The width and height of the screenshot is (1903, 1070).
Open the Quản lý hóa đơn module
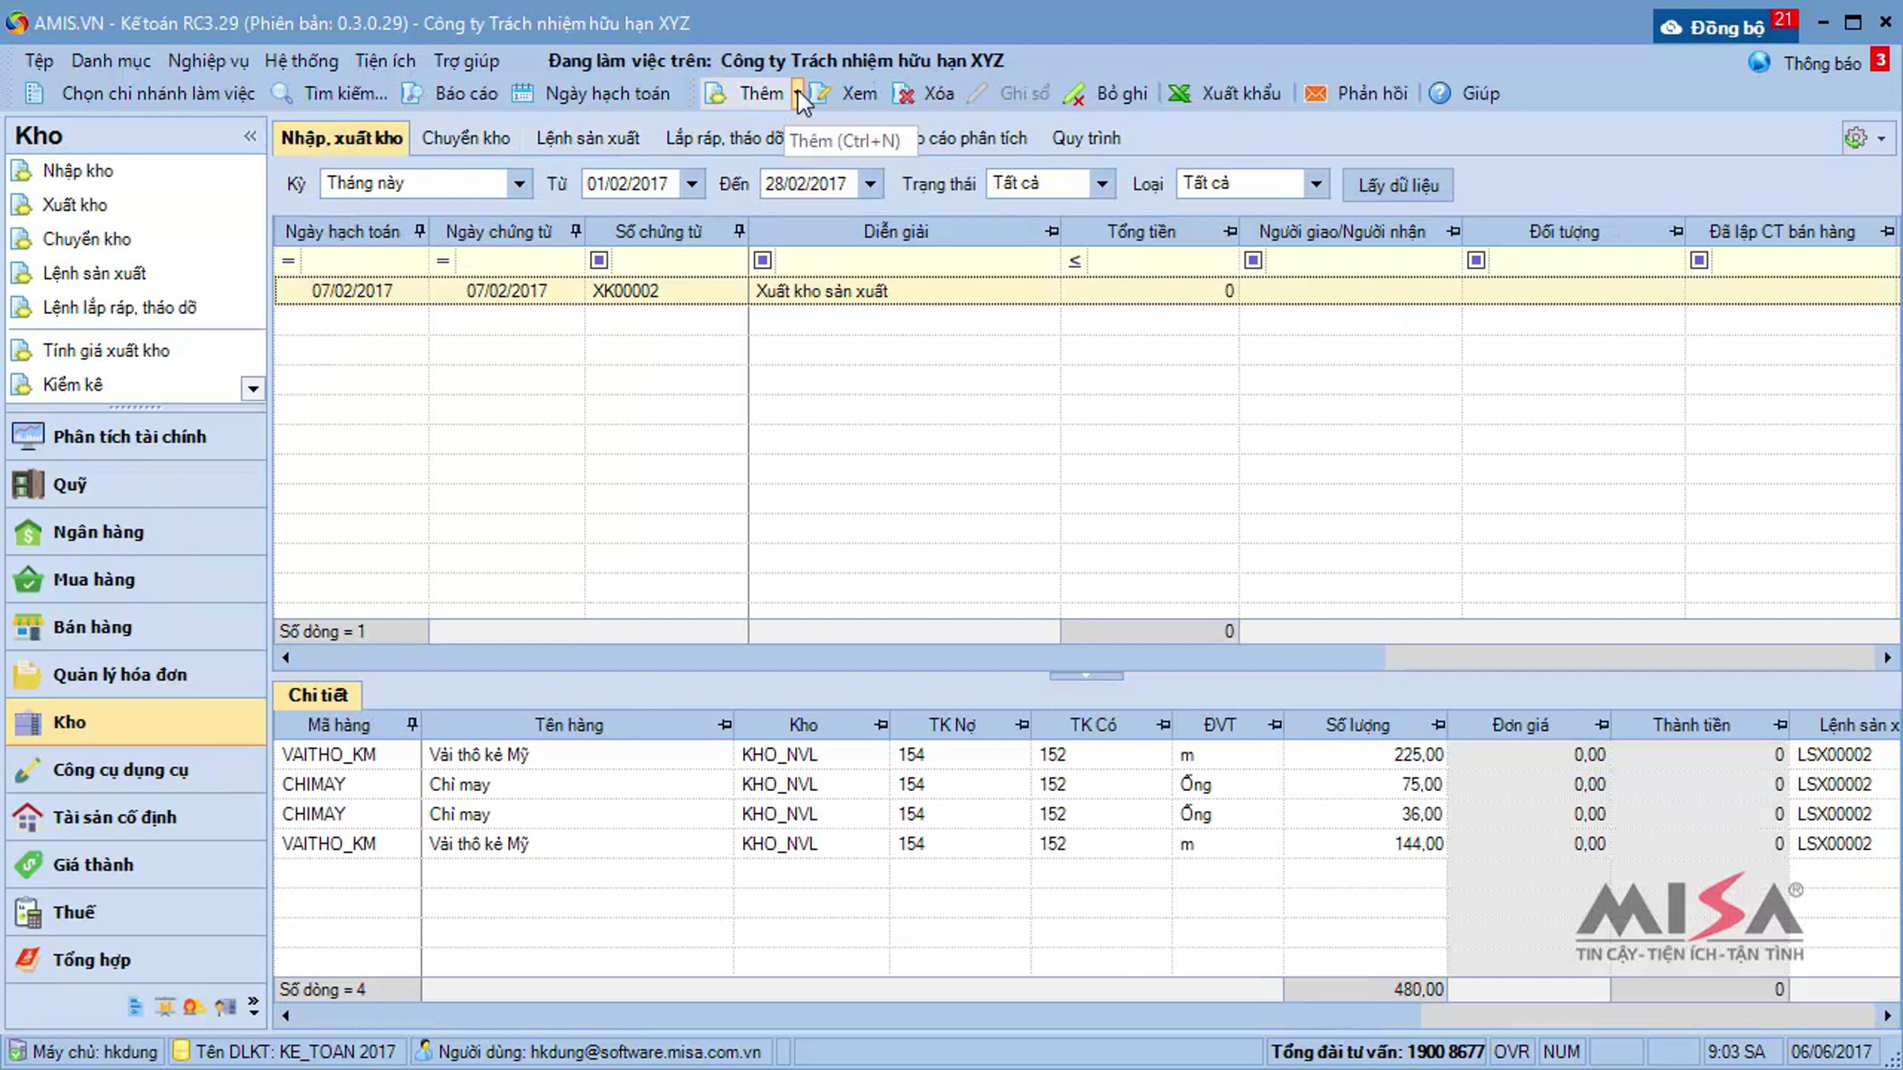(136, 674)
